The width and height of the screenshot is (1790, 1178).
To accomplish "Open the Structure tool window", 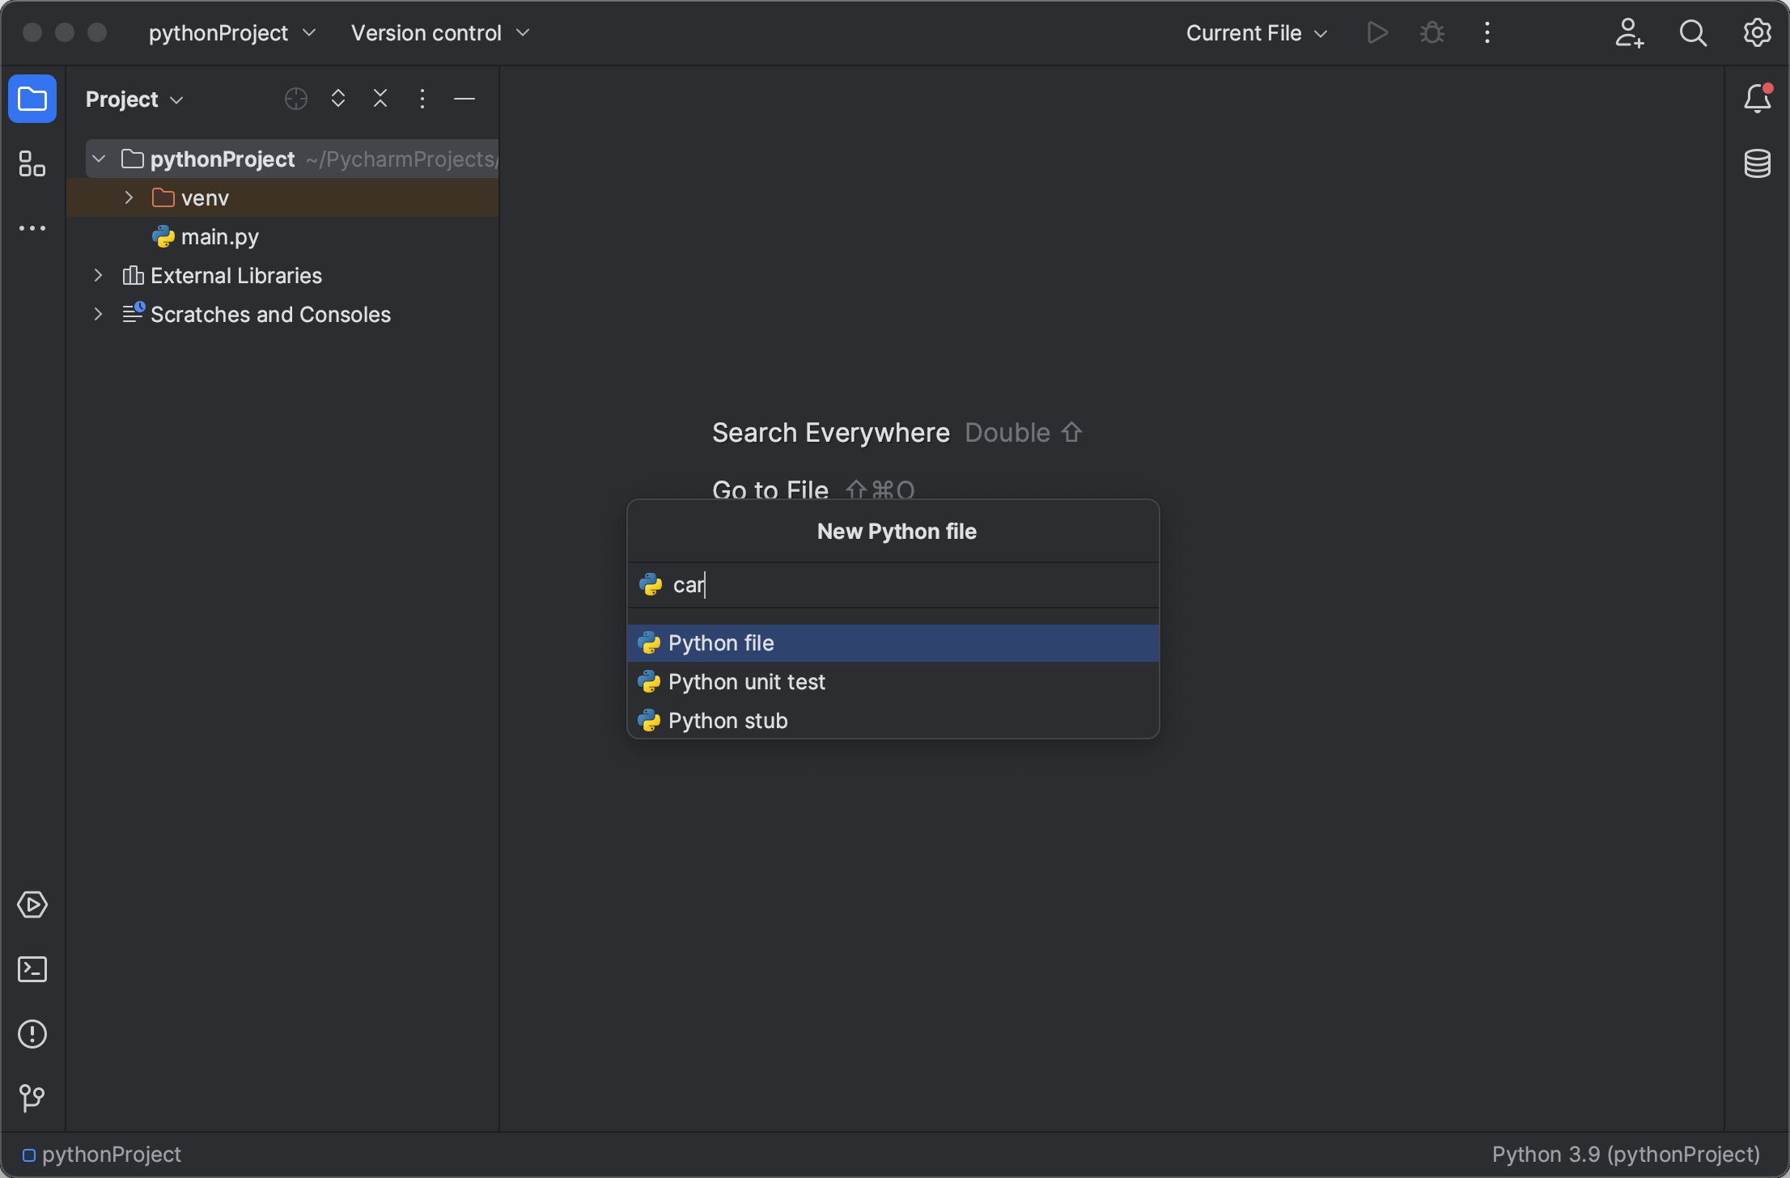I will click(x=32, y=163).
